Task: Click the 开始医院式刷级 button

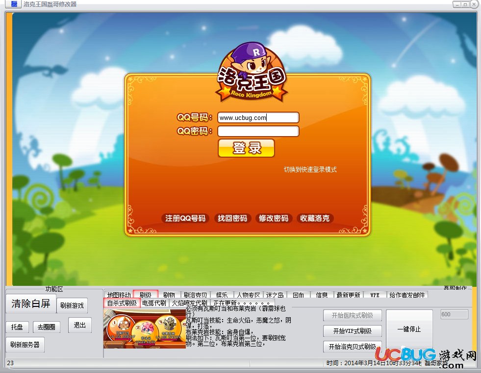Action: [x=352, y=315]
